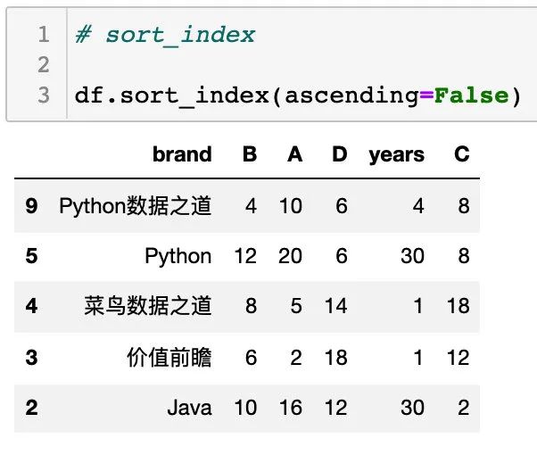537x455 pixels.
Task: Click the False keyword in the code
Action: [x=472, y=95]
